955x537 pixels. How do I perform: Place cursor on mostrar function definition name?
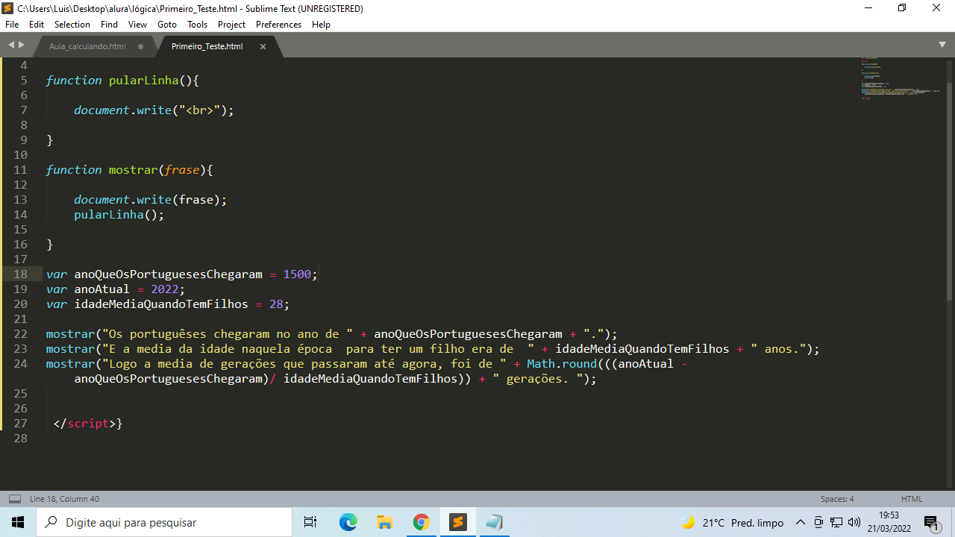pyautogui.click(x=133, y=169)
